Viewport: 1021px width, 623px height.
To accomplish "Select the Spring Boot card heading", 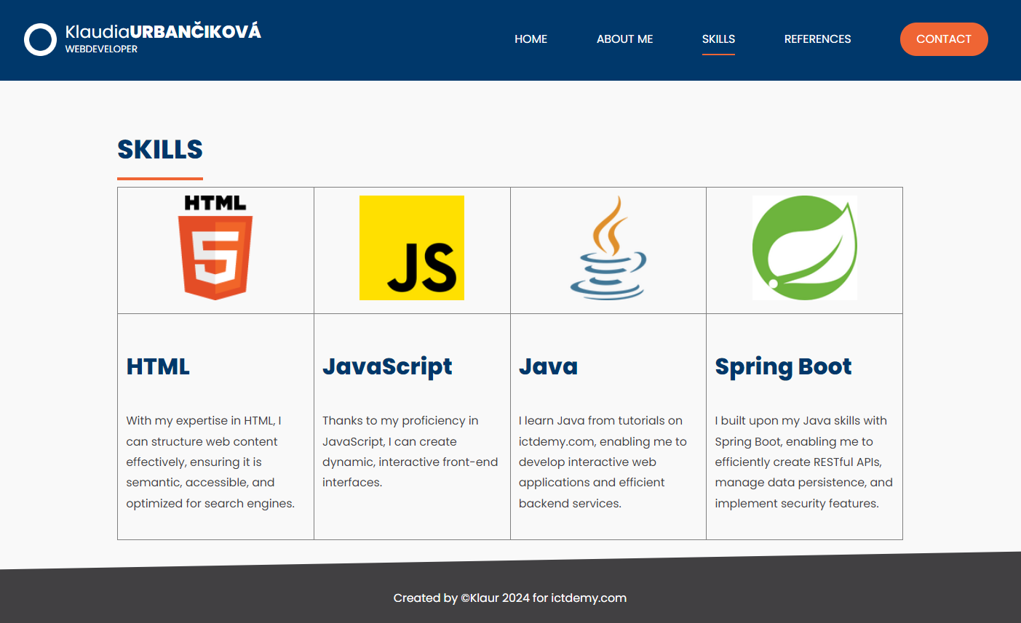I will [783, 366].
